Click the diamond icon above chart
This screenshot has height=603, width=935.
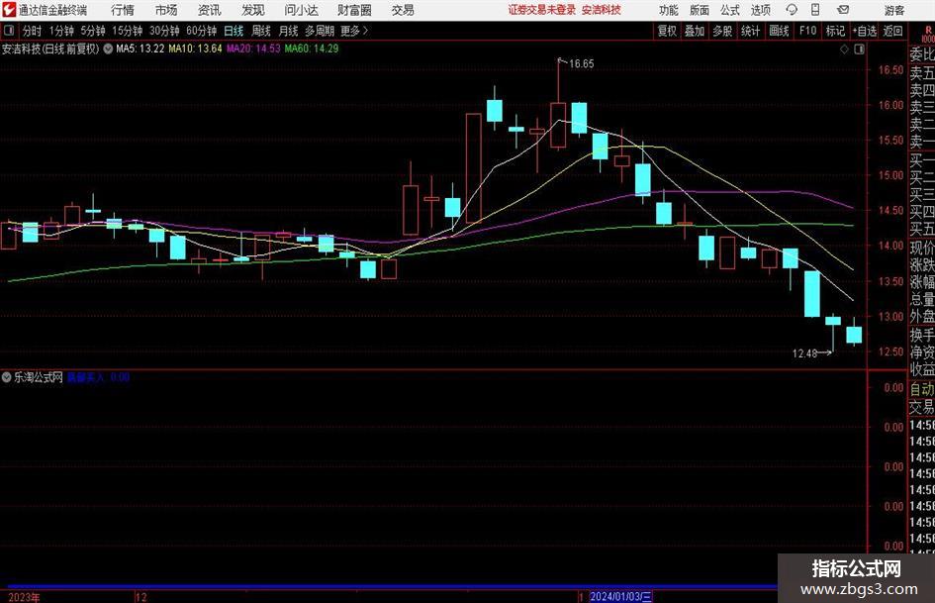[844, 50]
